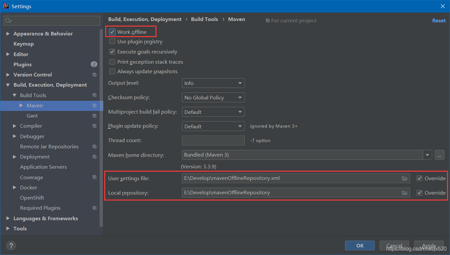450x255 pixels.
Task: Open the Plugin update policy dropdown
Action: click(213, 126)
